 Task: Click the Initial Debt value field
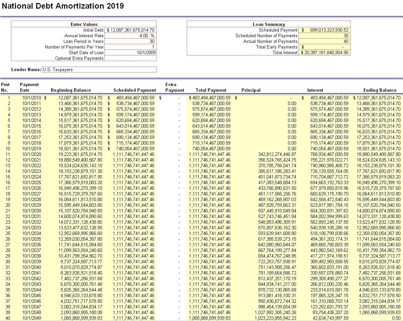(x=130, y=30)
